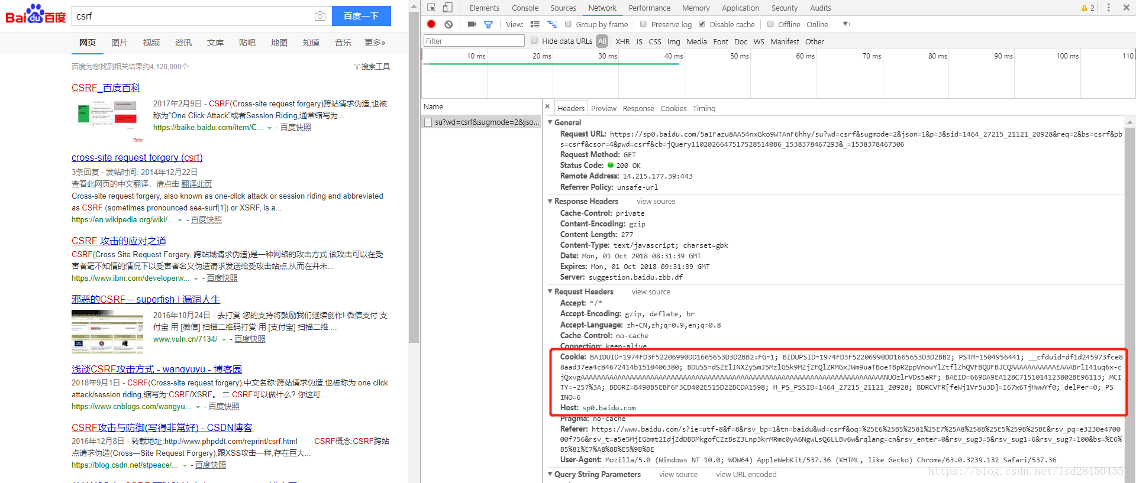Open the Timing tab of request

(704, 108)
